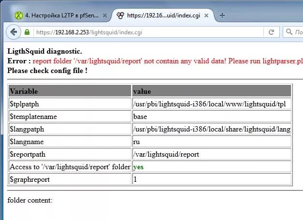Open a new tab with the plus button
303x220 pixels.
pos(222,15)
